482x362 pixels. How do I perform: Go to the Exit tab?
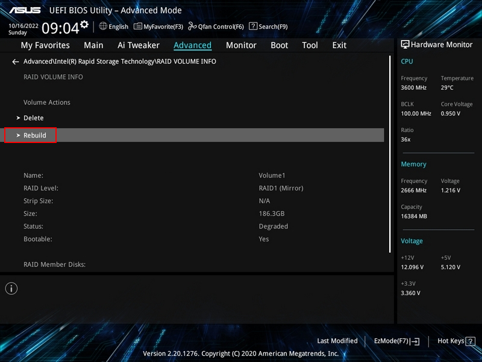339,45
